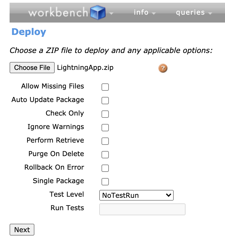
Task: Click the Workbench cube logo icon
Action: click(98, 13)
